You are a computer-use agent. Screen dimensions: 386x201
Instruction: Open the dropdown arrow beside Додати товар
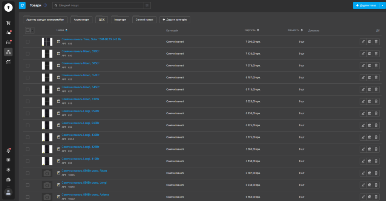383,5
